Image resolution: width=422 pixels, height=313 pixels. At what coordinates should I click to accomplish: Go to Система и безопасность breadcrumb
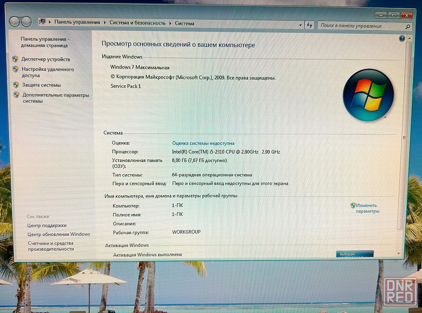pyautogui.click(x=138, y=23)
